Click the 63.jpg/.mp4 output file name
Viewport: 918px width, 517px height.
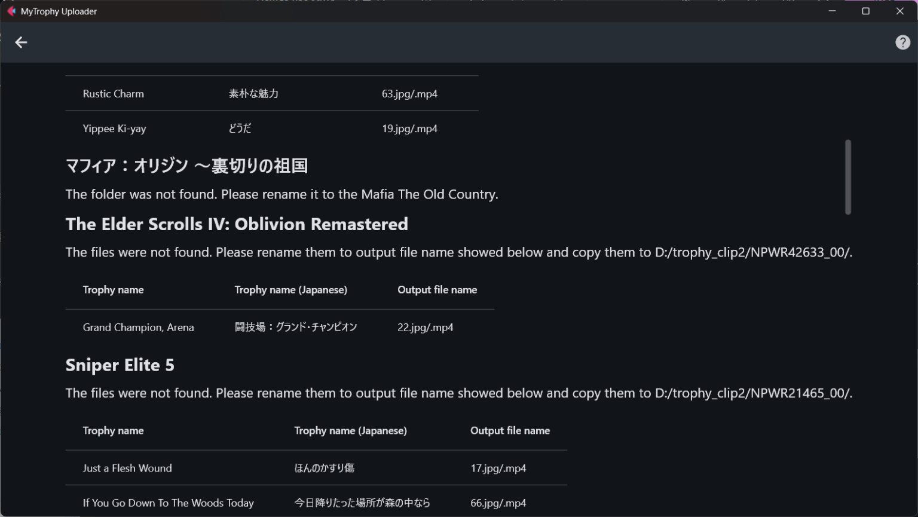tap(409, 94)
